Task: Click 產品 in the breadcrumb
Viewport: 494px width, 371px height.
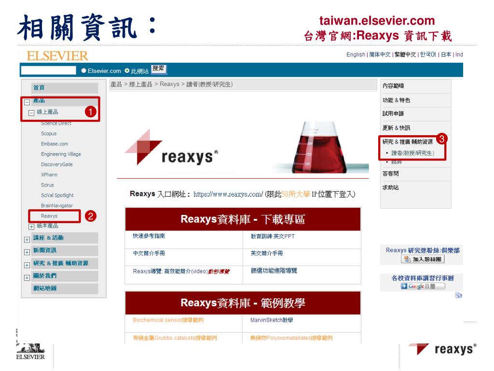Action: (x=116, y=84)
